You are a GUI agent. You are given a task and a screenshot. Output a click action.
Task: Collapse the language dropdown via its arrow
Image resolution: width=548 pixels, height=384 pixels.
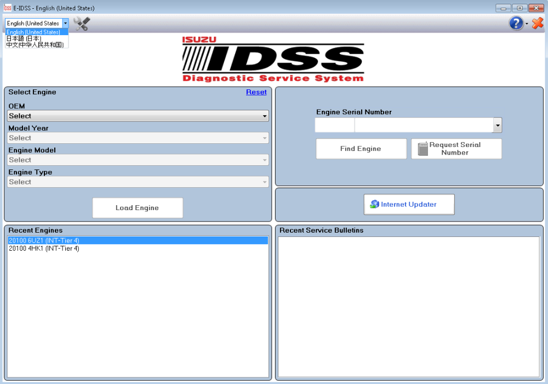pos(65,23)
